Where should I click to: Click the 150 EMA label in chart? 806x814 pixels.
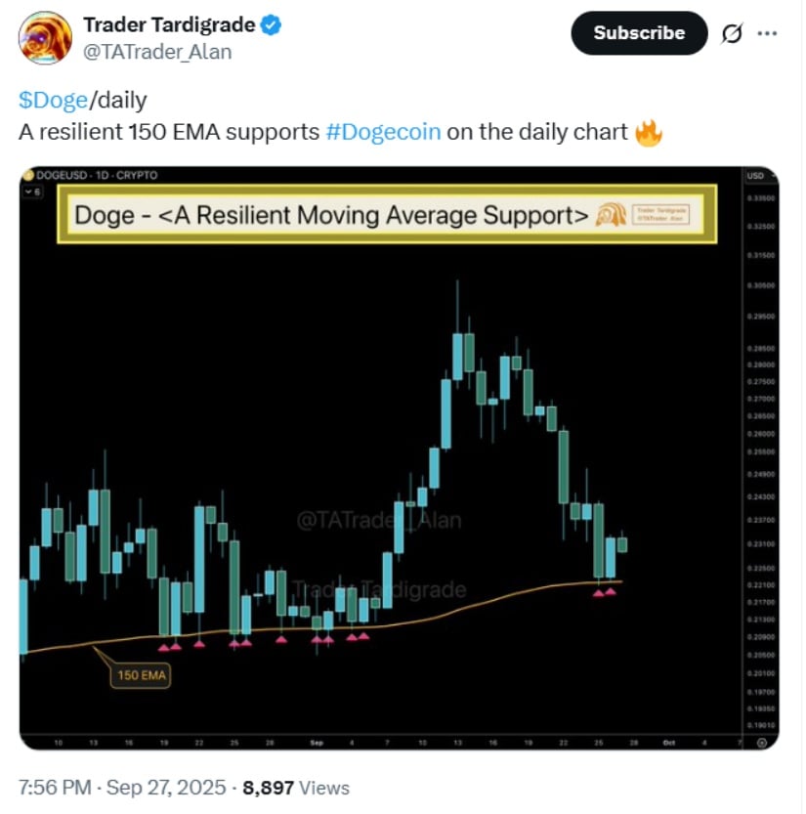[141, 675]
